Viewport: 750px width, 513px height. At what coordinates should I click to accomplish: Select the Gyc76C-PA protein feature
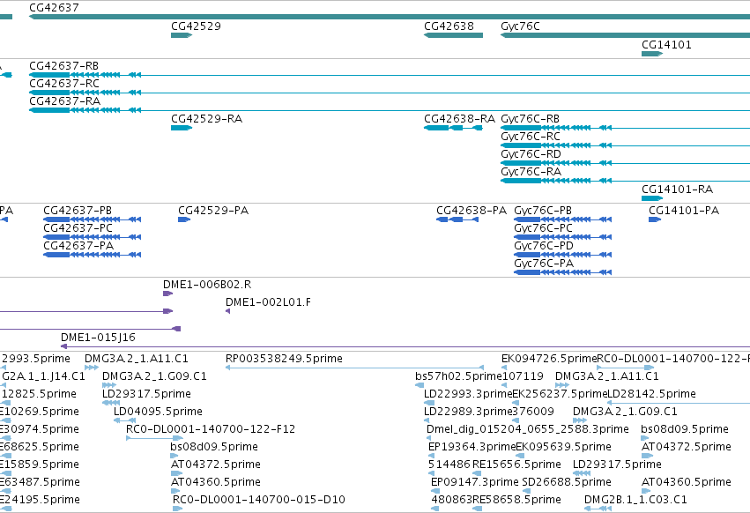[563, 272]
